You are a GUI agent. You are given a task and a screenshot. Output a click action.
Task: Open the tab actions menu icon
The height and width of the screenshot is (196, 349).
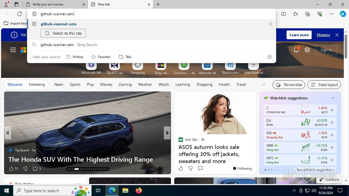click(16, 4)
